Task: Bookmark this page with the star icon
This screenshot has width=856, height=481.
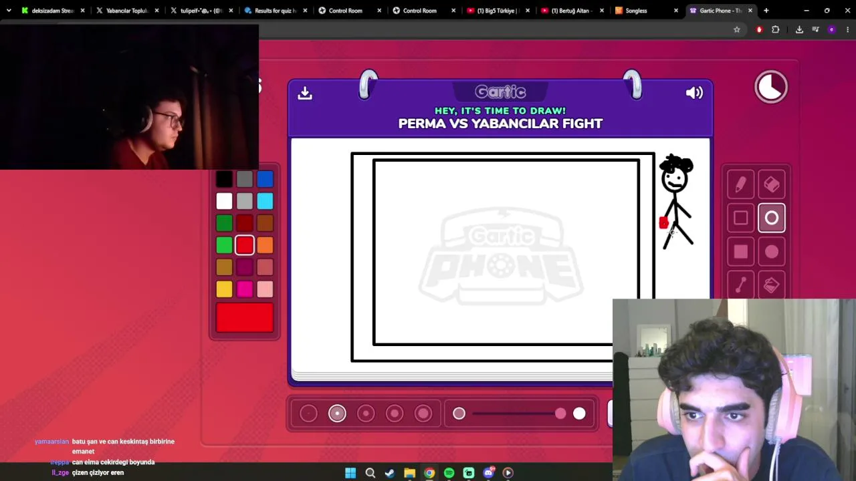Action: (737, 29)
